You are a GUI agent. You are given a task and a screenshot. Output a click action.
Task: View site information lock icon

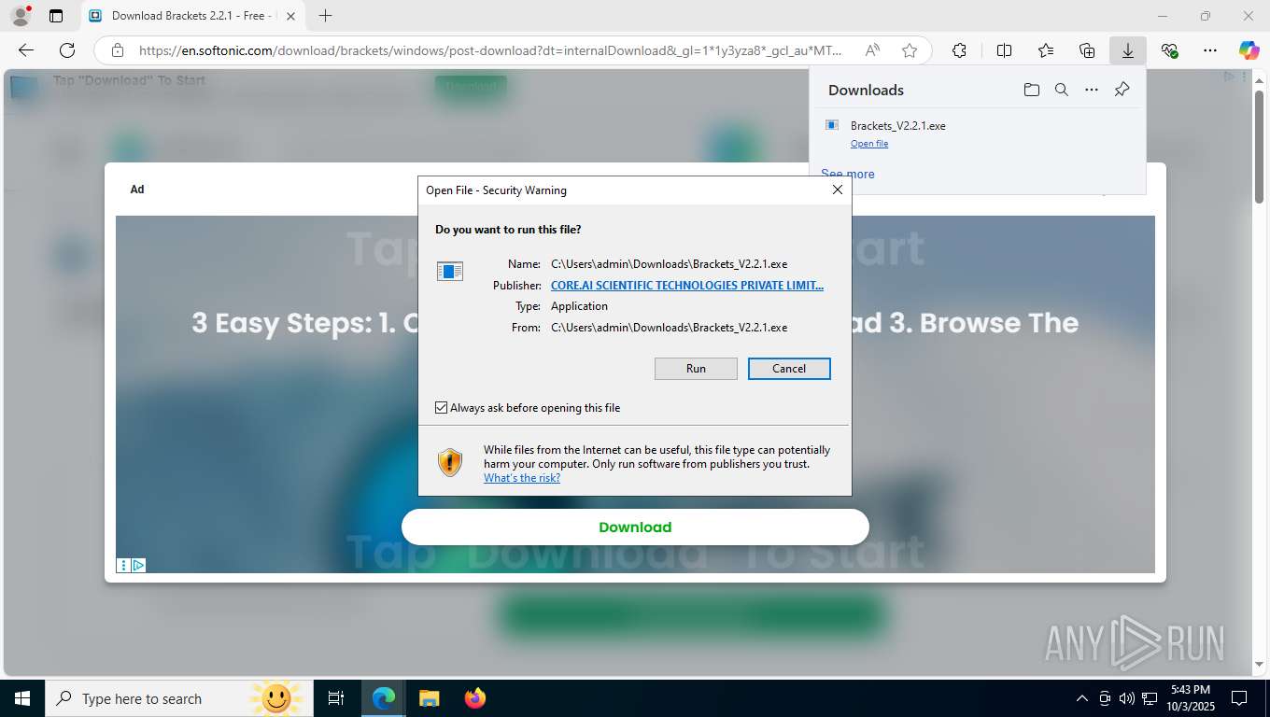[x=118, y=50]
